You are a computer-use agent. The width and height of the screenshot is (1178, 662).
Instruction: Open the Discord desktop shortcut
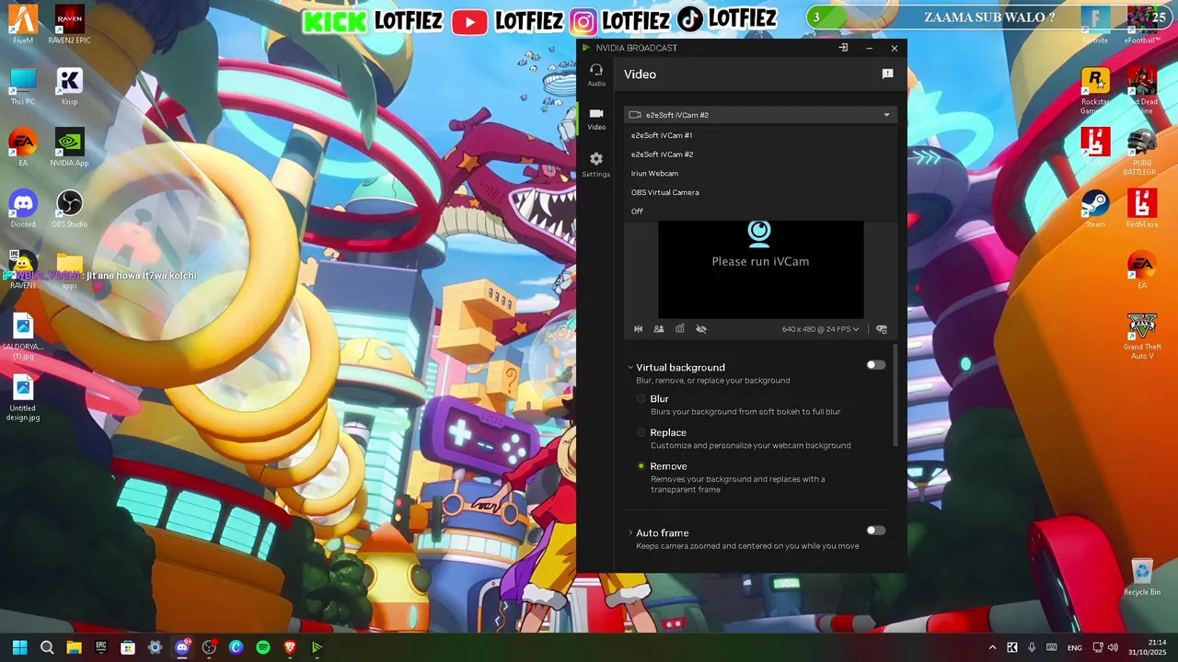[x=23, y=209]
